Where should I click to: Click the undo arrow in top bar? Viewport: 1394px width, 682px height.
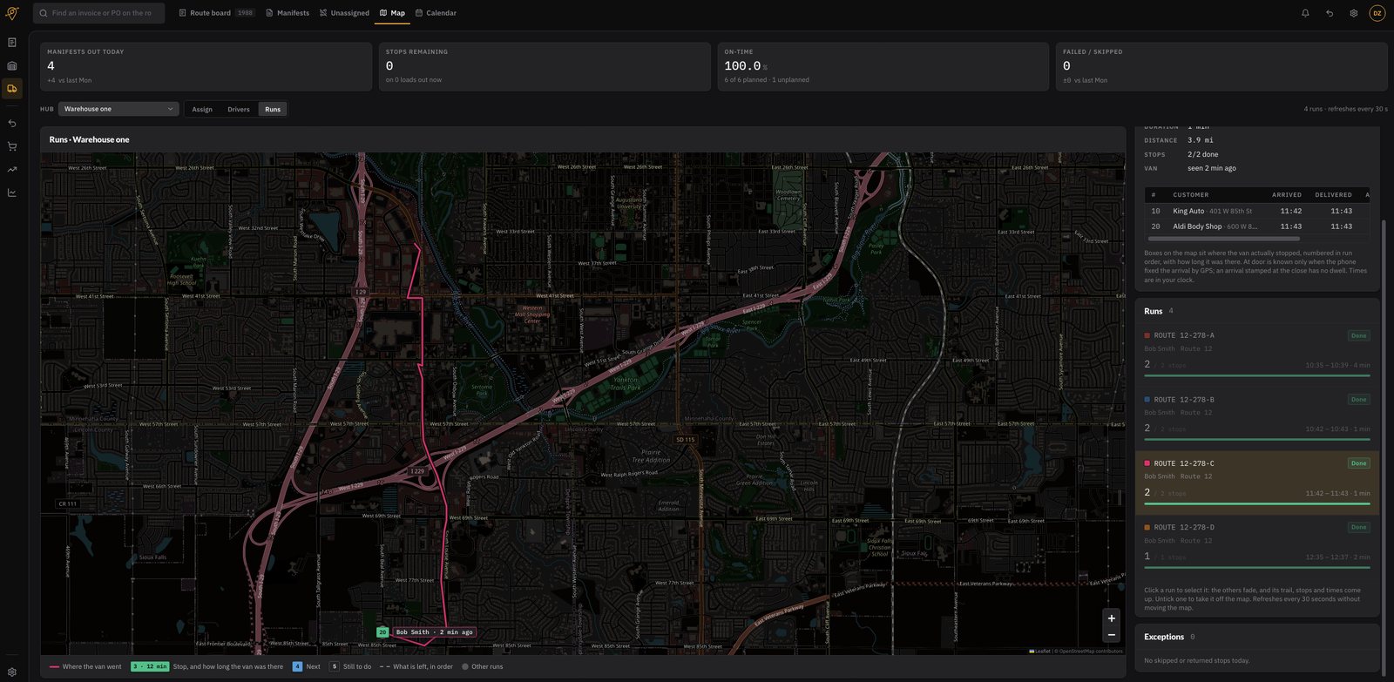1330,13
